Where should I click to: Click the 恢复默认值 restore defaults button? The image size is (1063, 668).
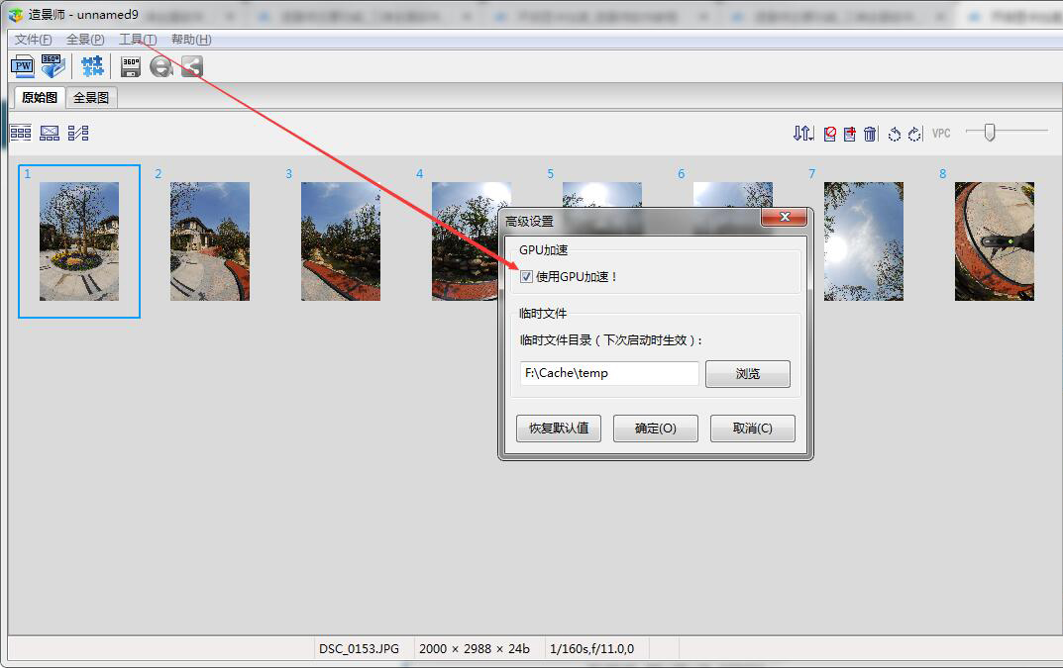558,429
